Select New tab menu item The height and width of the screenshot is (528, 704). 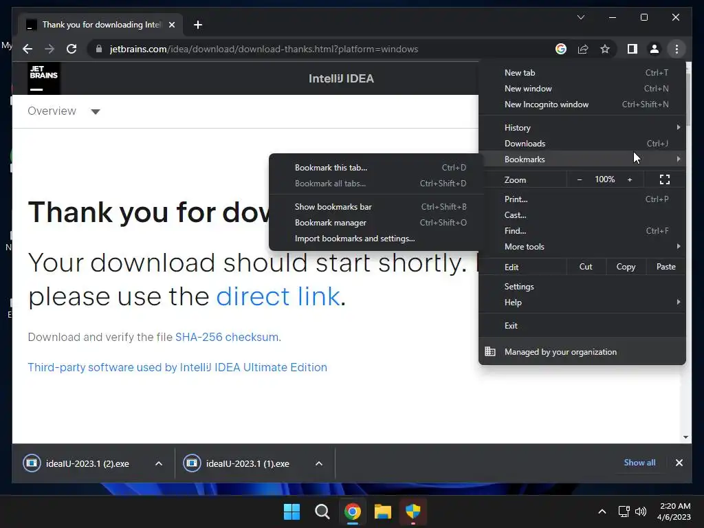coord(582,73)
